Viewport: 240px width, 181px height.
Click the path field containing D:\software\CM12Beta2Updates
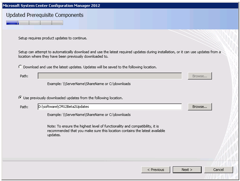110,106
